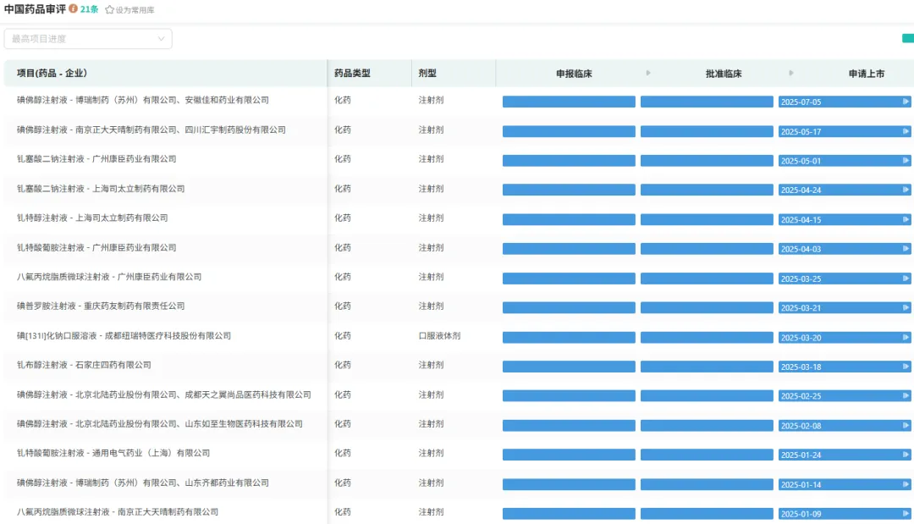Click the orange info icon beside 中国药品审评
The height and width of the screenshot is (524, 914).
(x=74, y=8)
